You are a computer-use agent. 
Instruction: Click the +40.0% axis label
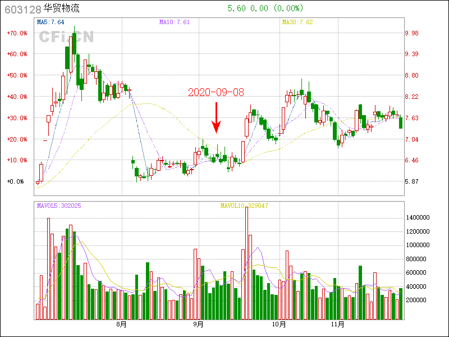pos(17,97)
